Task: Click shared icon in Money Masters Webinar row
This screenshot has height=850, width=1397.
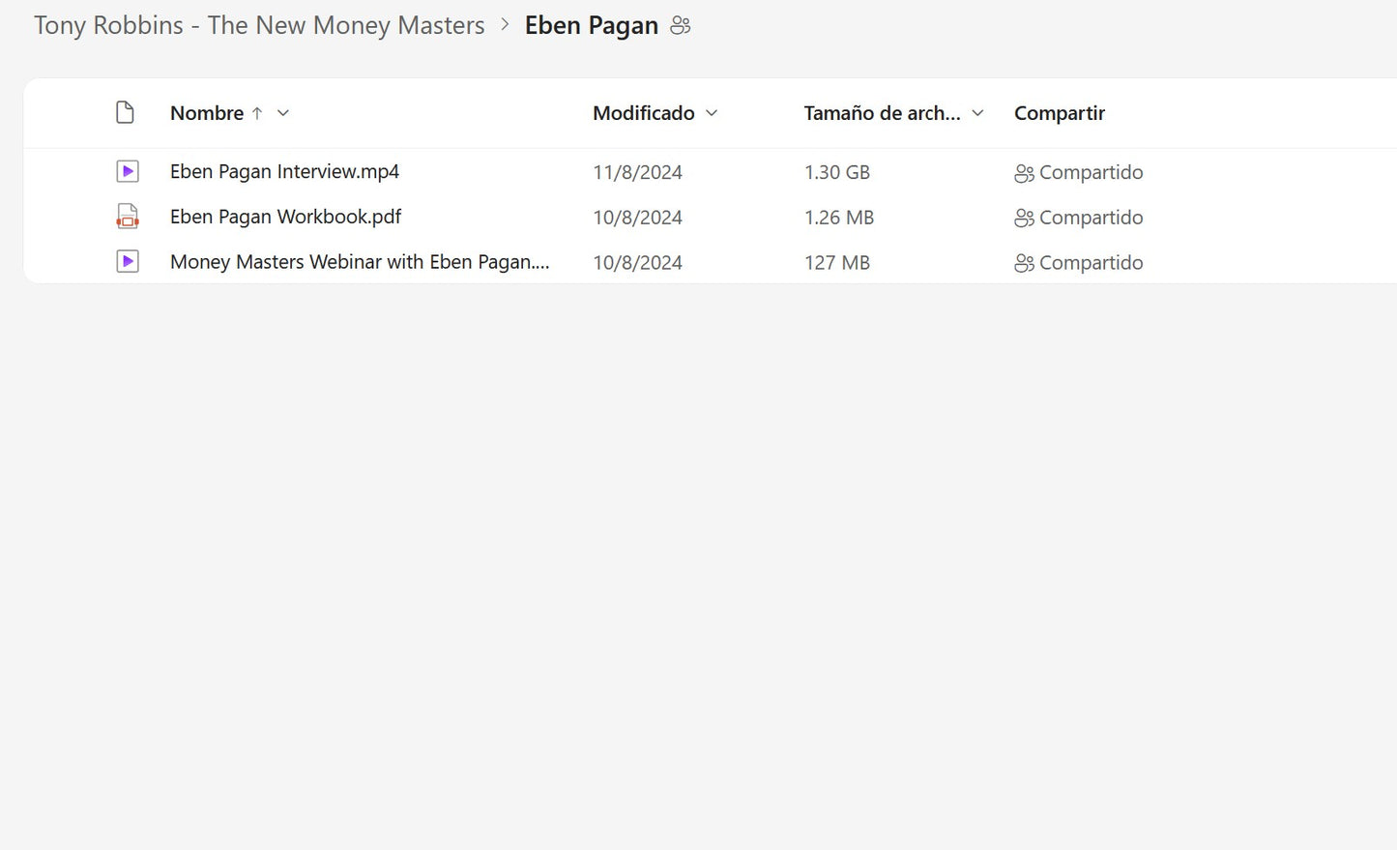Action: pos(1024,263)
